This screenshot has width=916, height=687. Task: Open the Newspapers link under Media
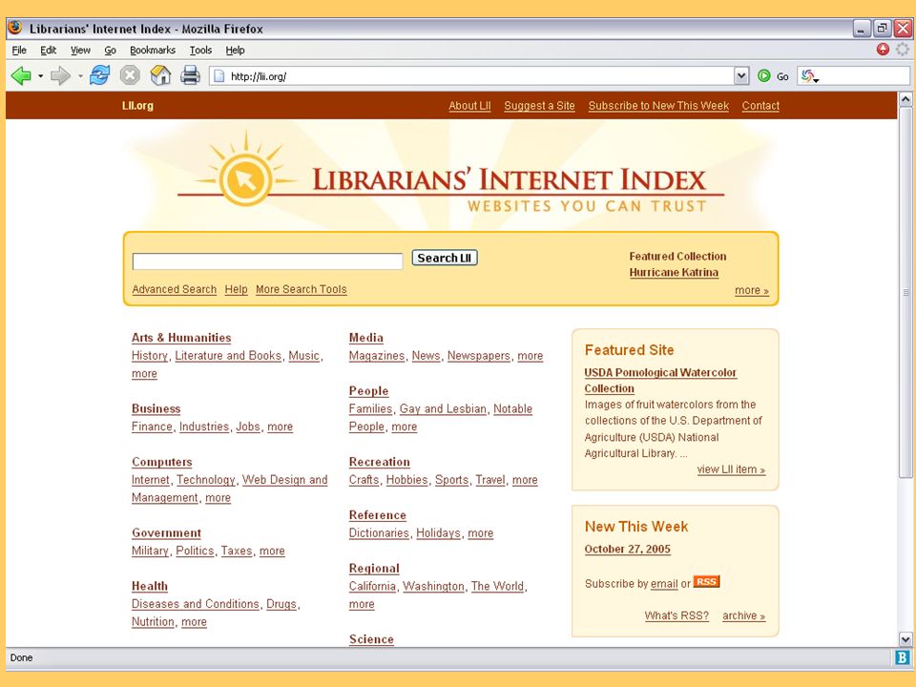click(478, 356)
